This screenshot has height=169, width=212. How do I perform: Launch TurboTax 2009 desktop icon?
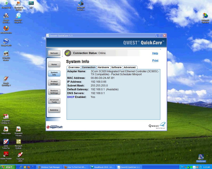(x=20, y=157)
